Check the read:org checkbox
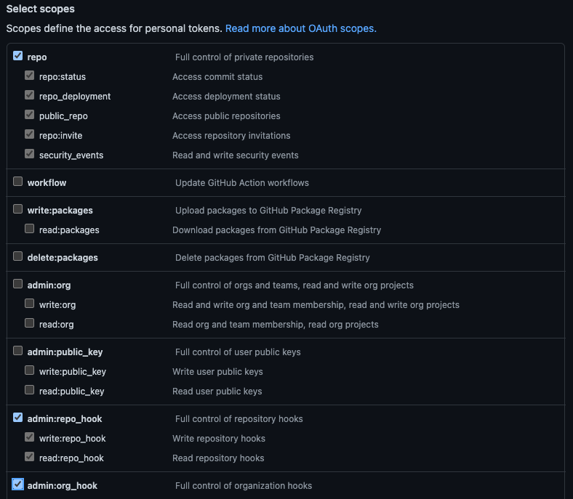Screen dimensions: 573x499 click(30, 323)
